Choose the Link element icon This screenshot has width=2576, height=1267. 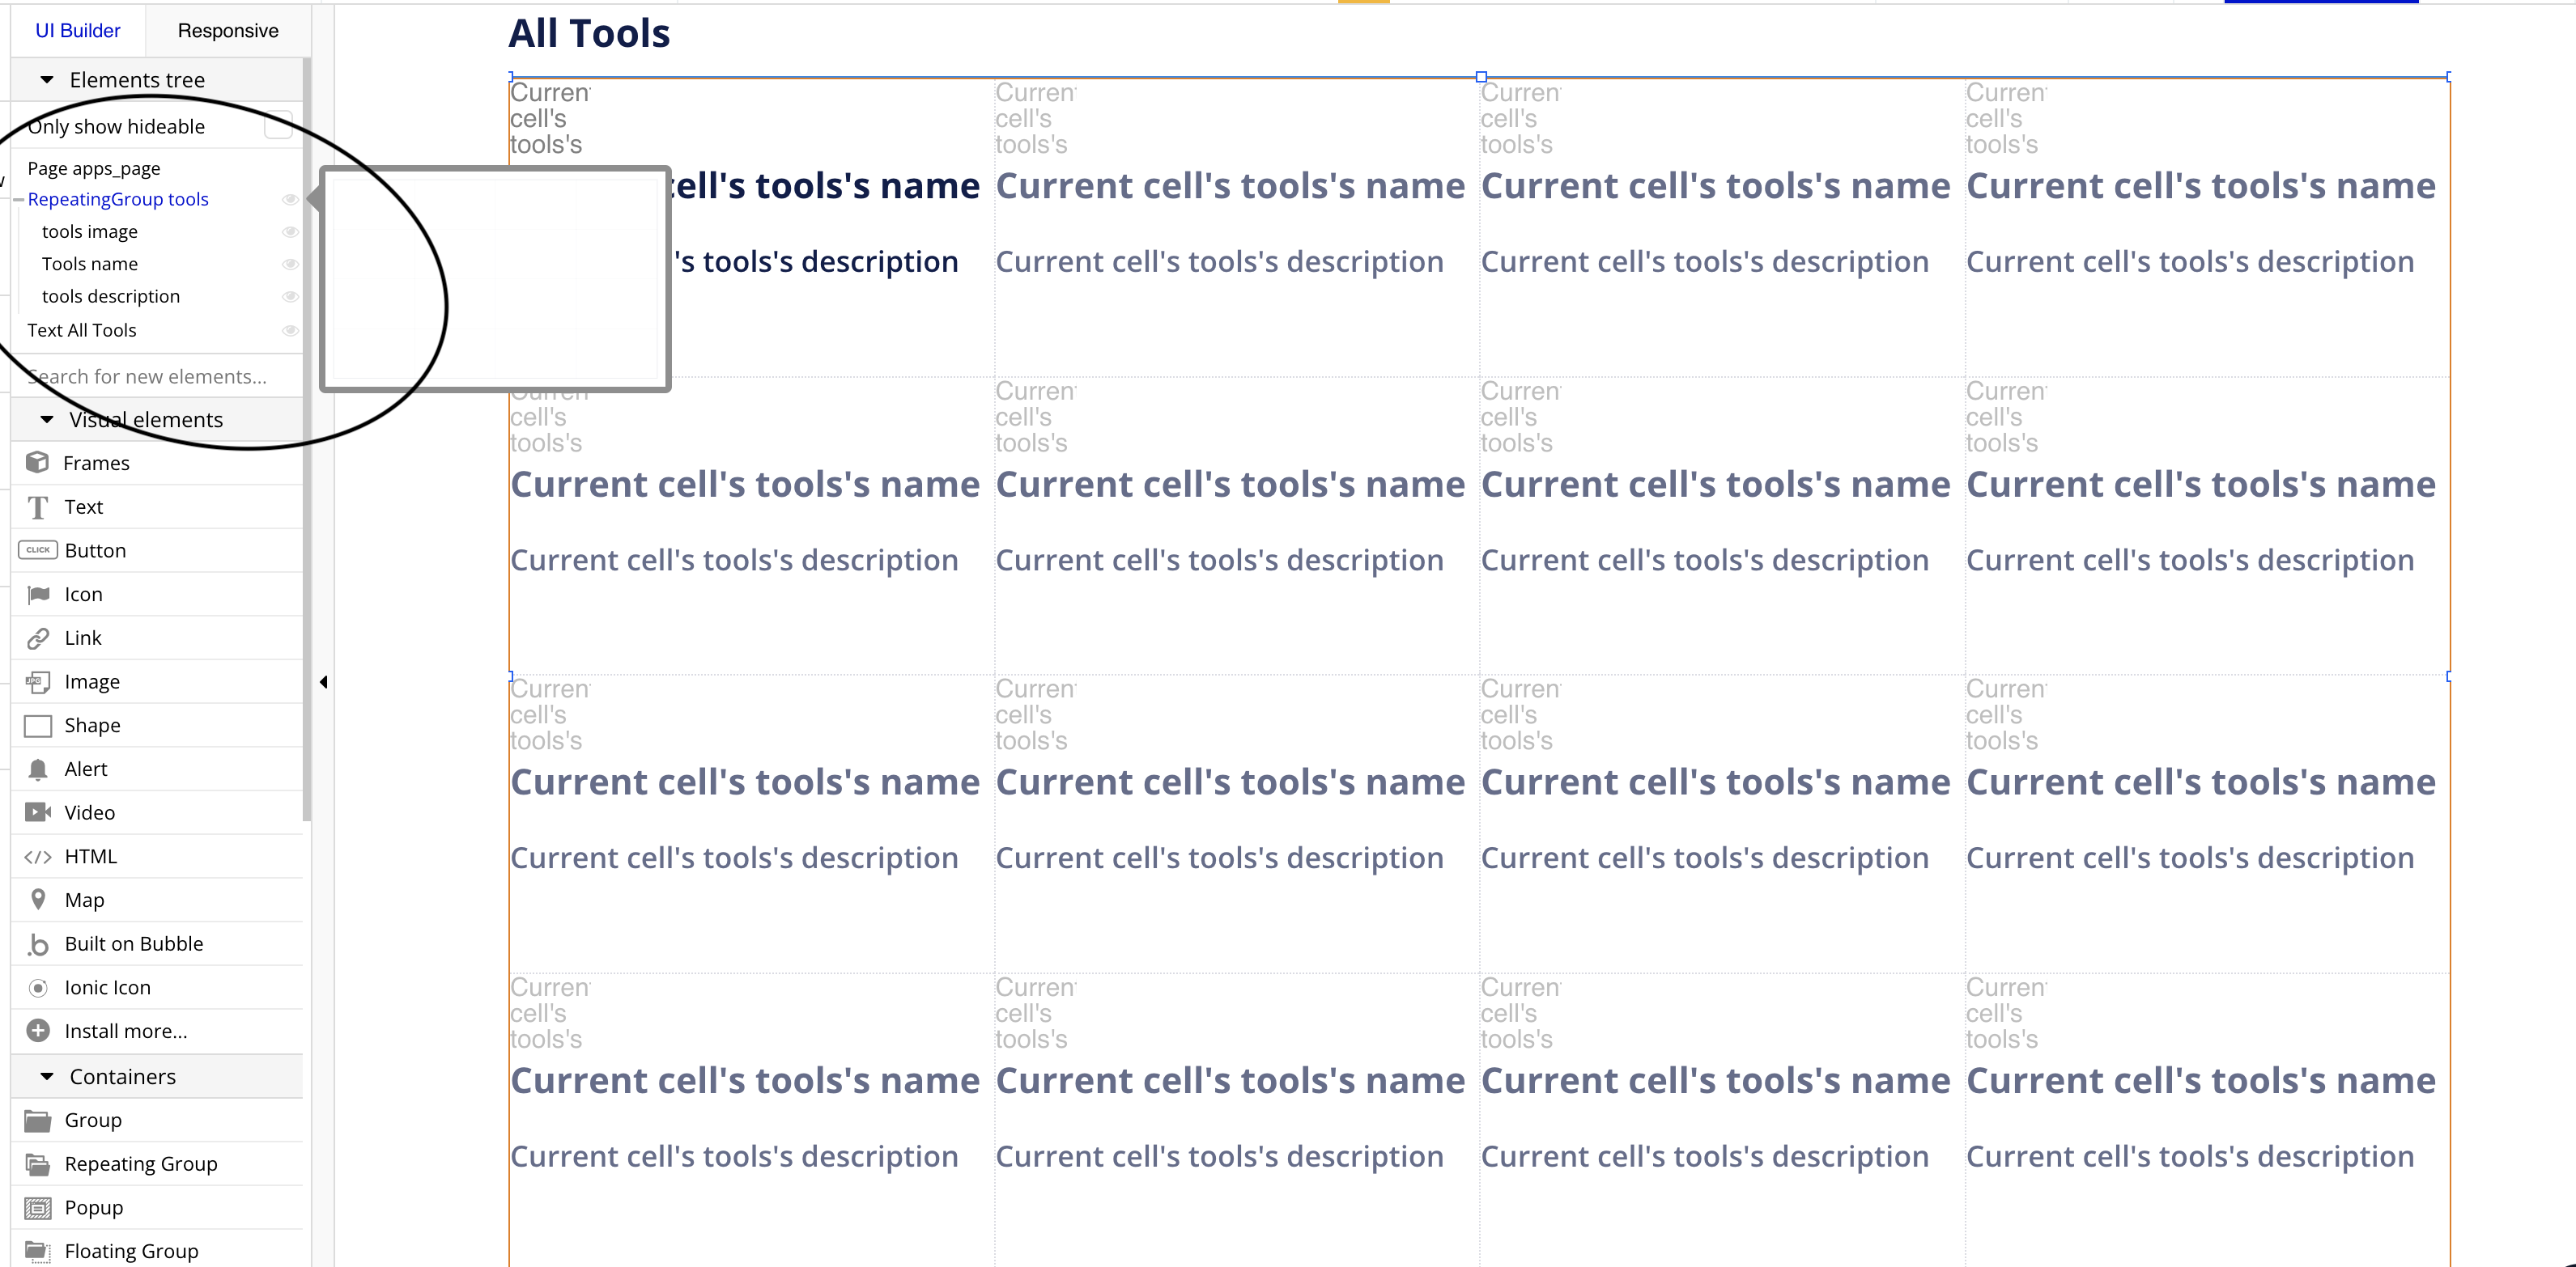click(37, 638)
